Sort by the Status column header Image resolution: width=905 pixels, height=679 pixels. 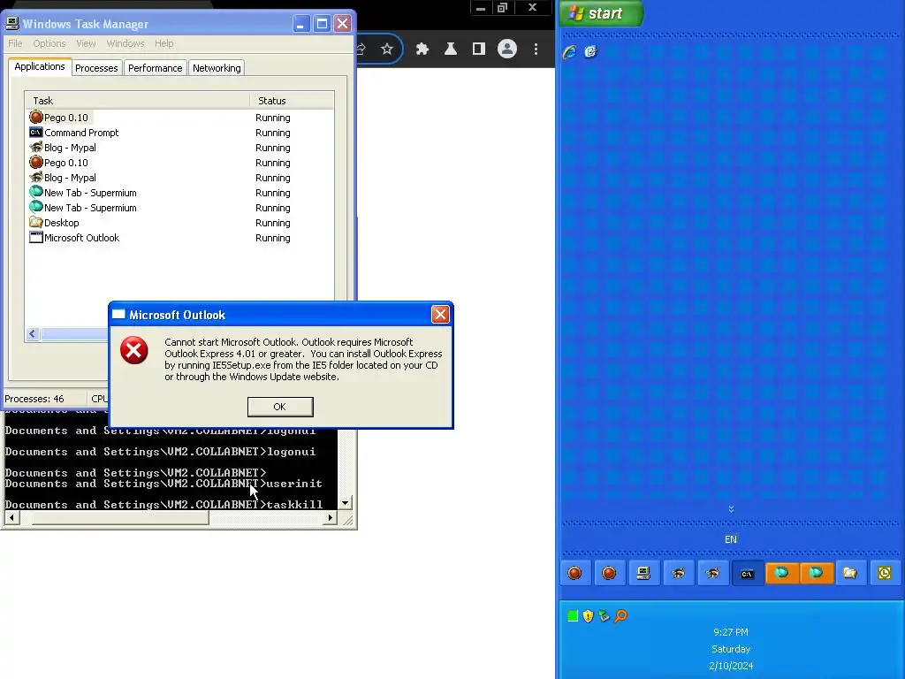pyautogui.click(x=292, y=101)
